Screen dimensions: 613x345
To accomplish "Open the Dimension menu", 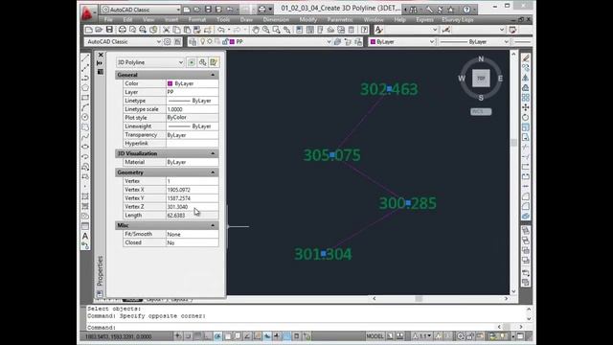I will tap(276, 19).
